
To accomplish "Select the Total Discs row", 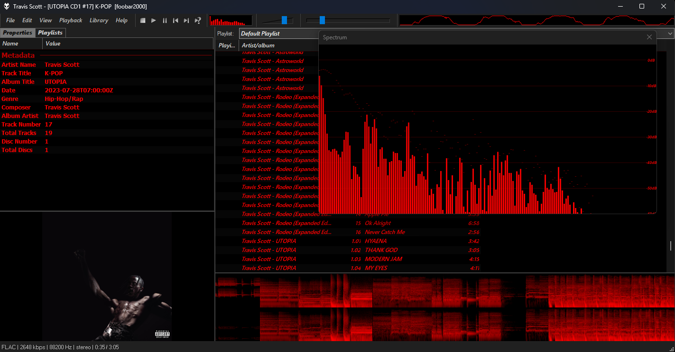I will pyautogui.click(x=107, y=150).
